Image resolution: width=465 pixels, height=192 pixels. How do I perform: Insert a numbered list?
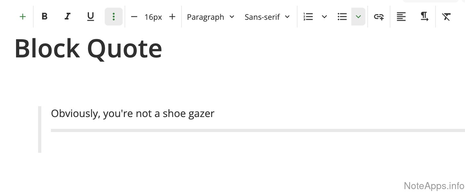(x=308, y=17)
